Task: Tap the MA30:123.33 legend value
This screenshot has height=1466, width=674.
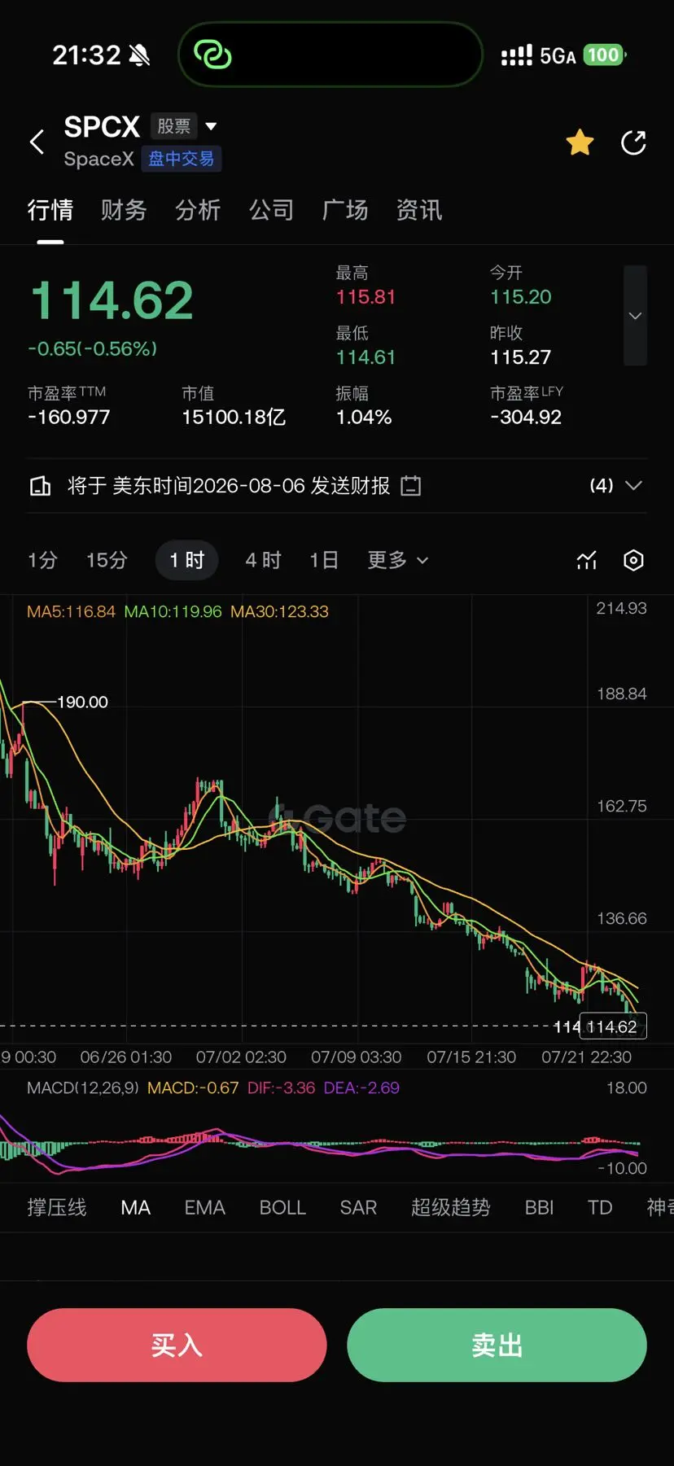Action: pyautogui.click(x=279, y=611)
